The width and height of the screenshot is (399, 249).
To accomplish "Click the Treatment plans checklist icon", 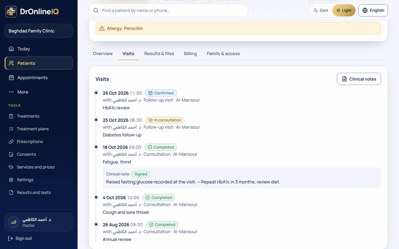I will point(11,129).
